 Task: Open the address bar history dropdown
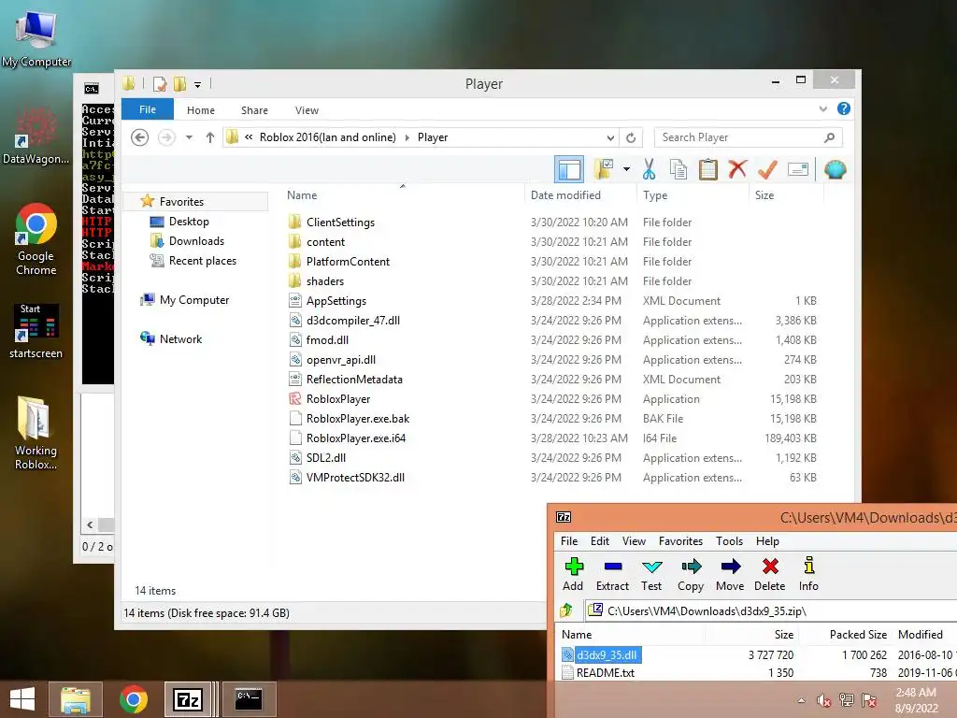[x=610, y=138]
